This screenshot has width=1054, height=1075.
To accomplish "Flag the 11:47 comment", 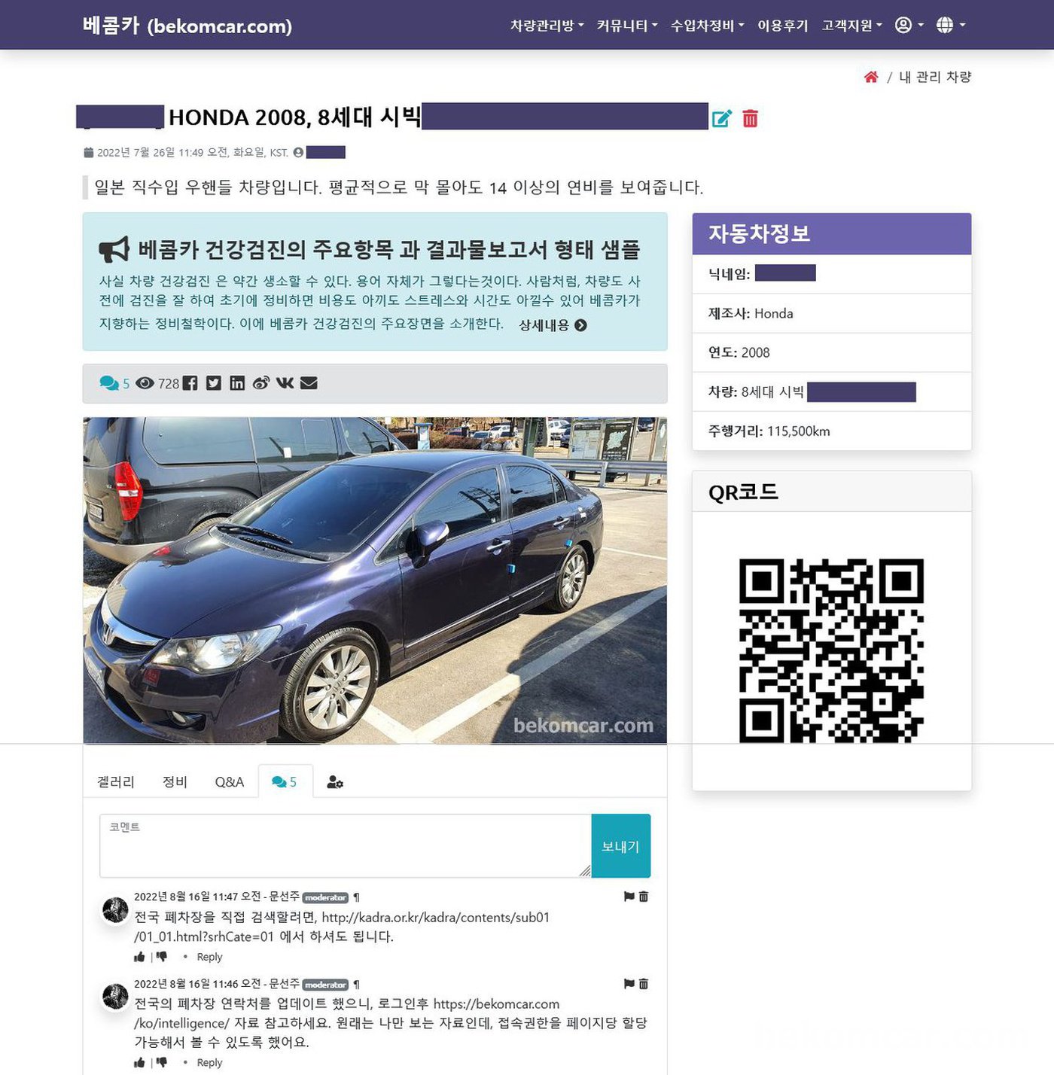I will (629, 897).
